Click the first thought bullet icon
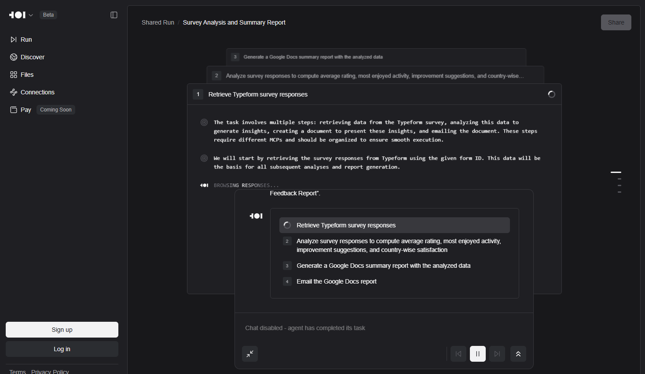 [204, 122]
